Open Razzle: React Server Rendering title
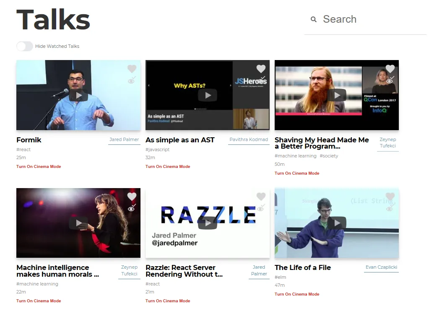 pos(184,271)
